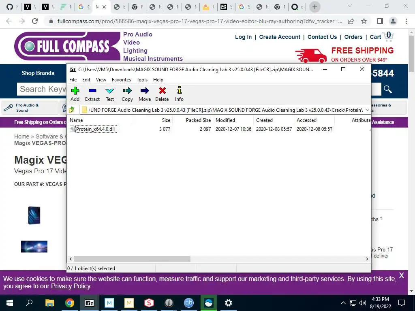Sort by the Size column header
The image size is (415, 311).
coord(152,120)
